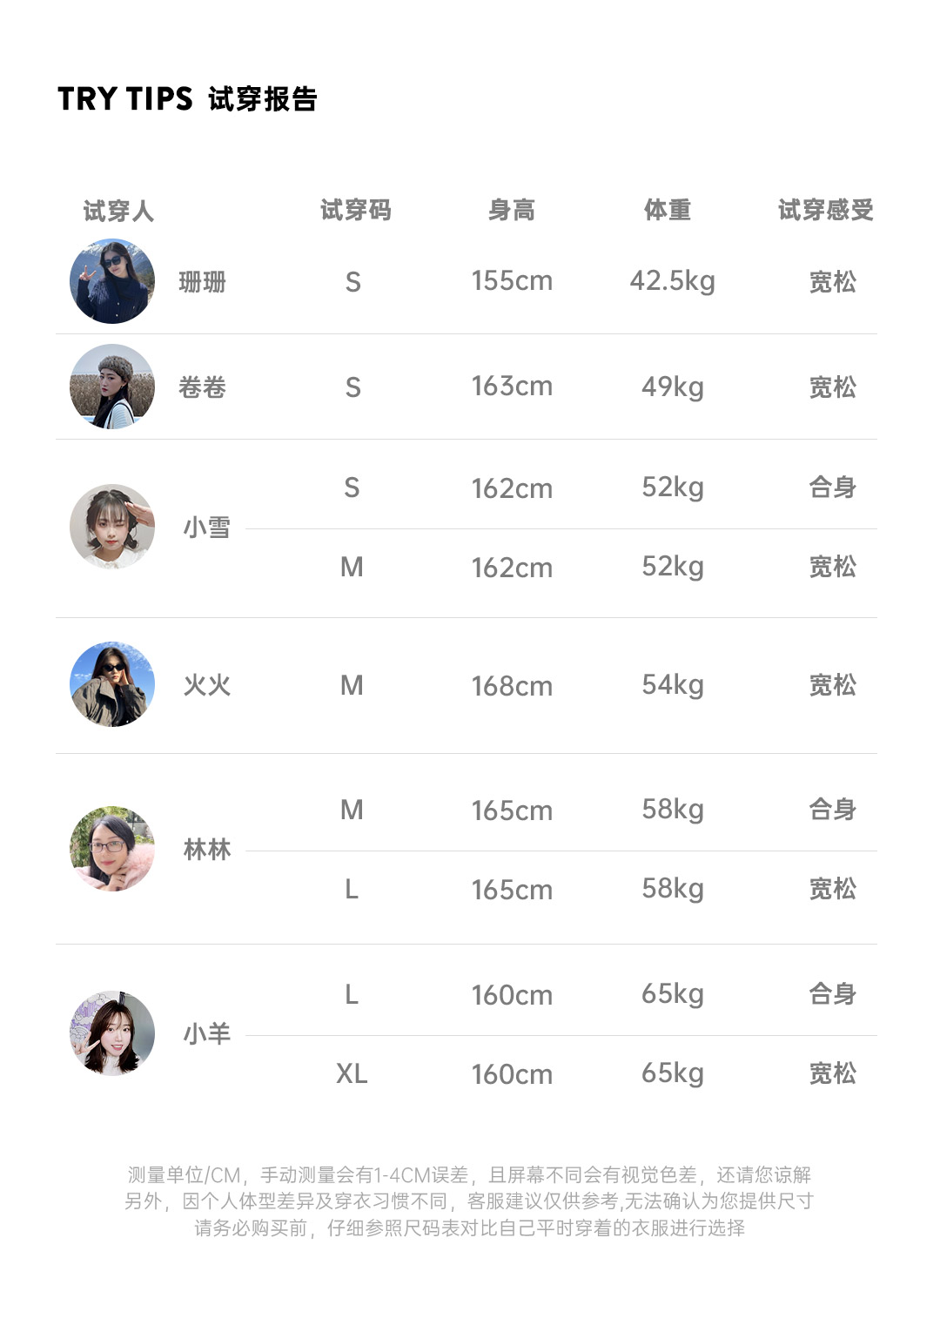Image resolution: width=940 pixels, height=1325 pixels.
Task: Click 林林's avatar photo
Action: [112, 849]
